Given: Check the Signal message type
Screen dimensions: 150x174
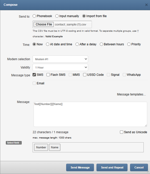Looking at the screenshot, I should pyautogui.click(x=108, y=75).
